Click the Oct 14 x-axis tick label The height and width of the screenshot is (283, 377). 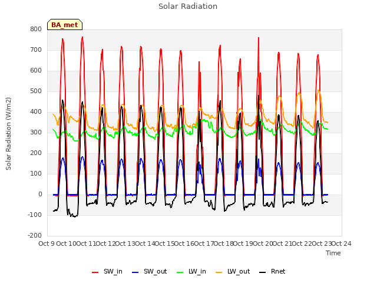[x=145, y=243]
